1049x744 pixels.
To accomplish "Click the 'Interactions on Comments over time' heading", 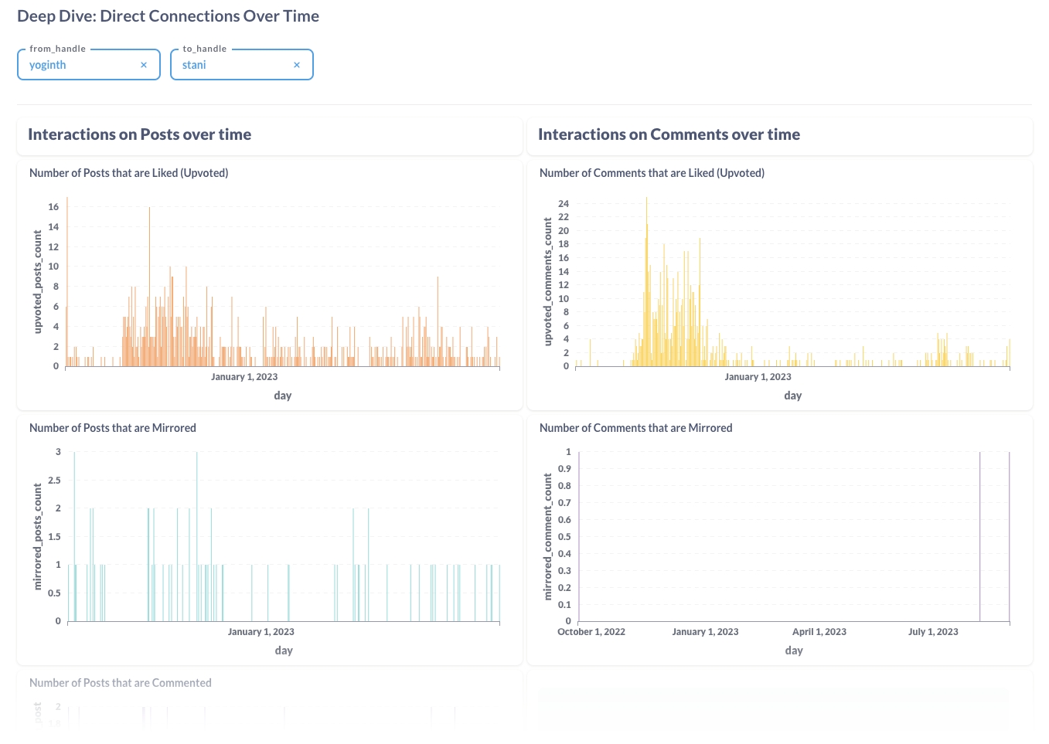I will coord(669,134).
